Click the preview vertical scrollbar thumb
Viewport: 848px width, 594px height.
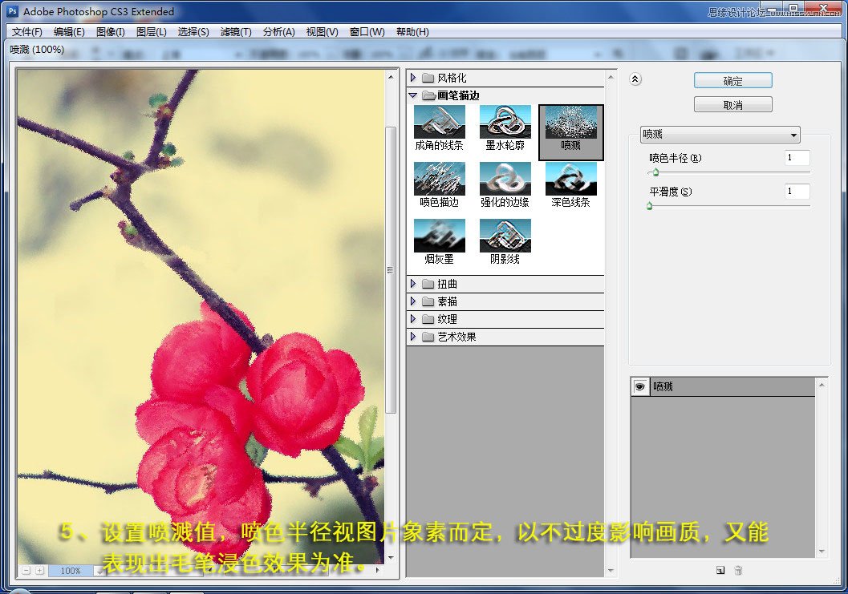tap(391, 270)
